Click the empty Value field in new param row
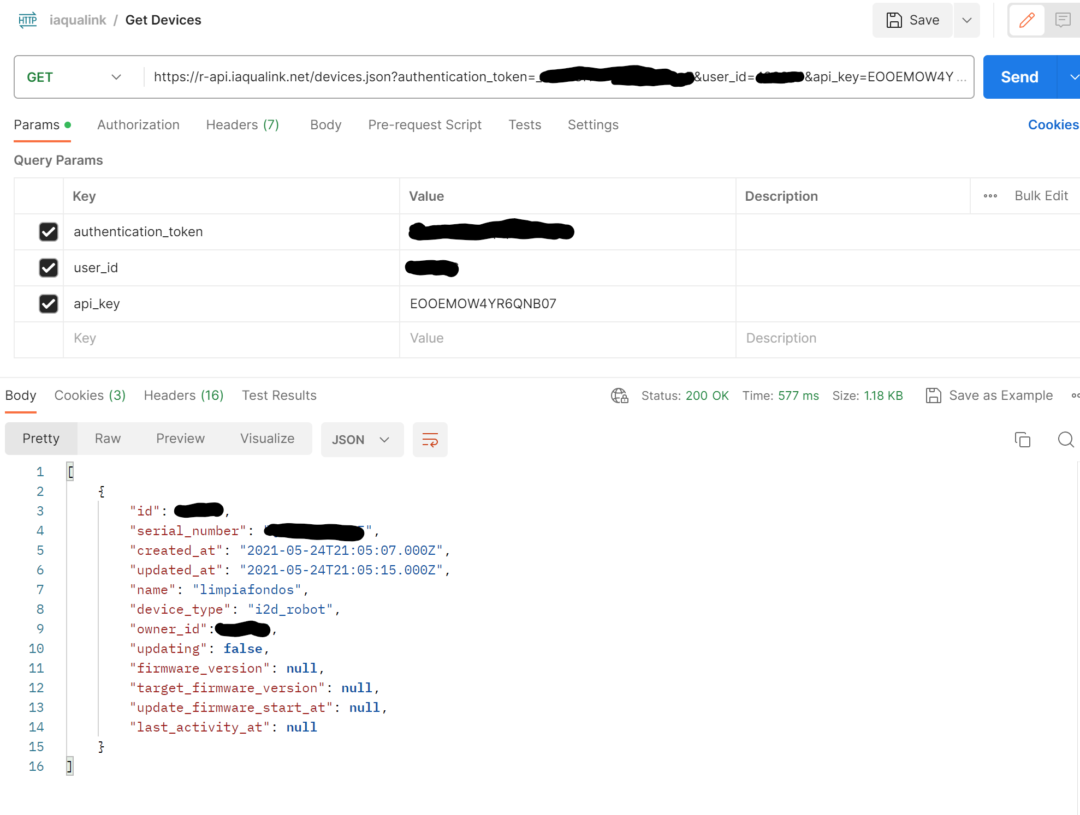 pos(567,339)
